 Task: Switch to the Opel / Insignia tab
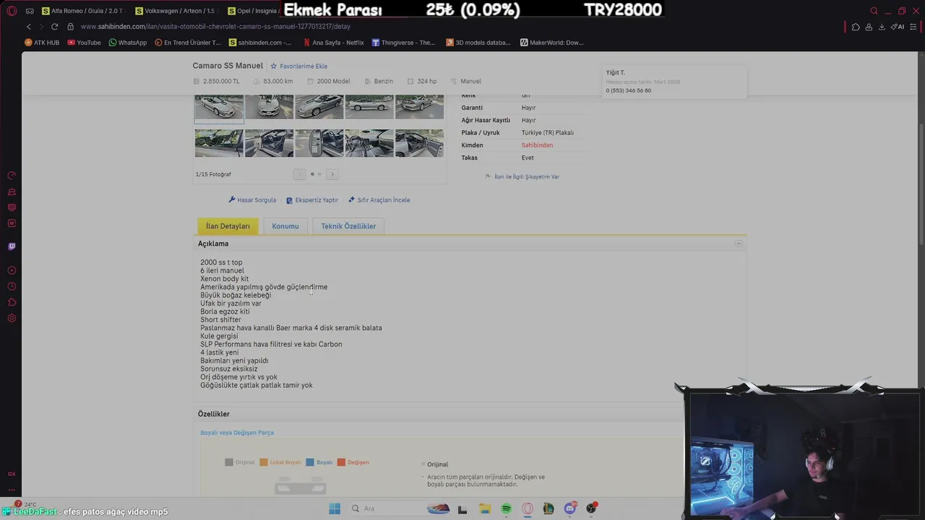pos(253,11)
